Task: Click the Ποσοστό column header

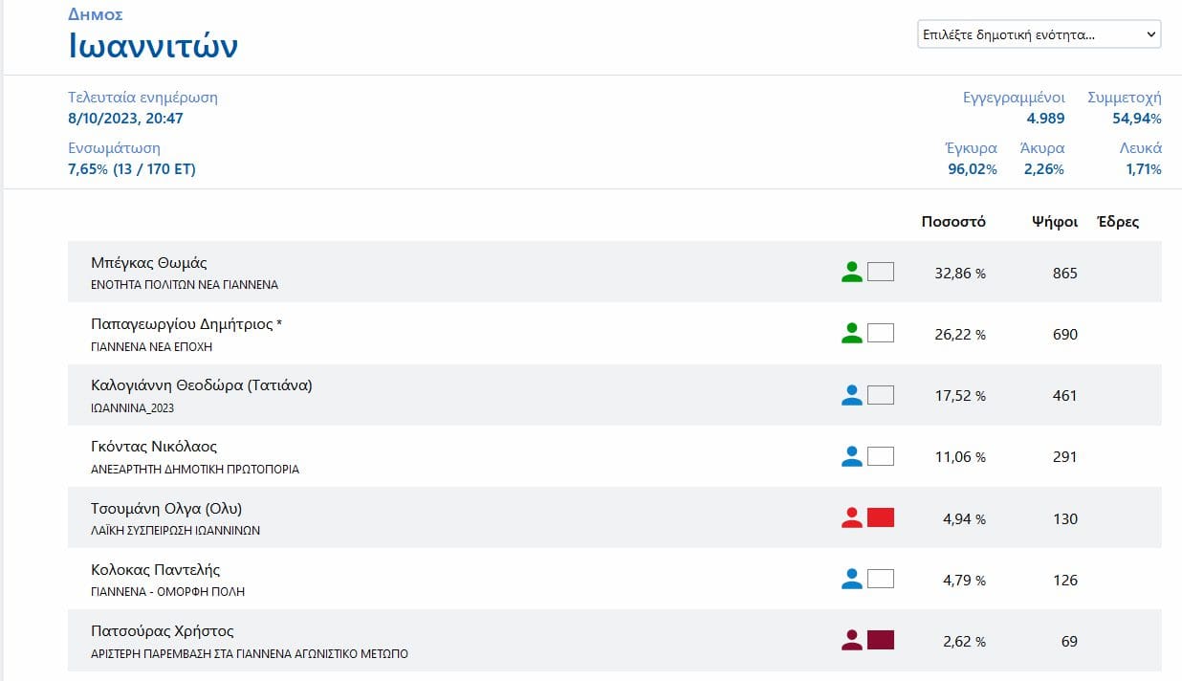Action: 952,222
